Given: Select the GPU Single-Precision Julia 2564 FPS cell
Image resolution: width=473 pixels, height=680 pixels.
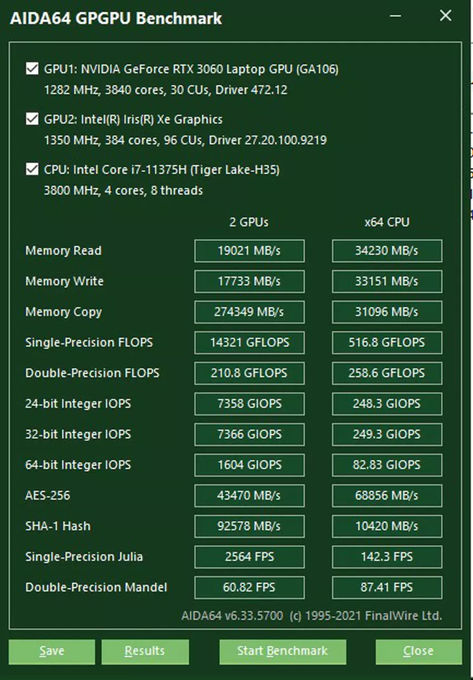Looking at the screenshot, I should pos(249,557).
